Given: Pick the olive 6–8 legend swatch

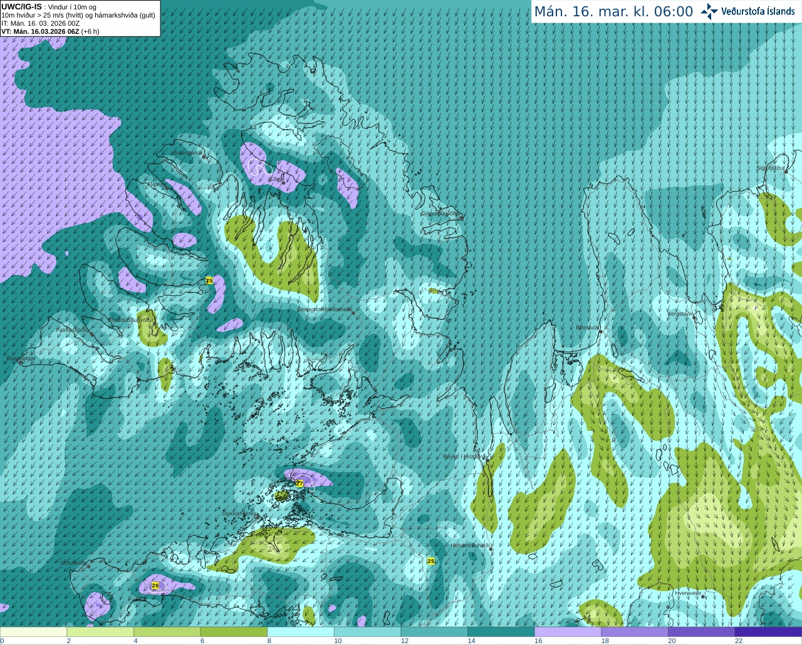Looking at the screenshot, I should click(234, 632).
